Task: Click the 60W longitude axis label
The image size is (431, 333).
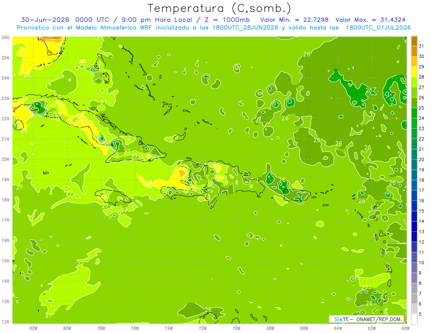Action: coord(406,328)
